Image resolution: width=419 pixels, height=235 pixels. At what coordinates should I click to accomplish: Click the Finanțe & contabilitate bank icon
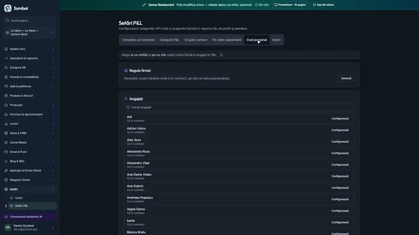pyautogui.click(x=6, y=77)
